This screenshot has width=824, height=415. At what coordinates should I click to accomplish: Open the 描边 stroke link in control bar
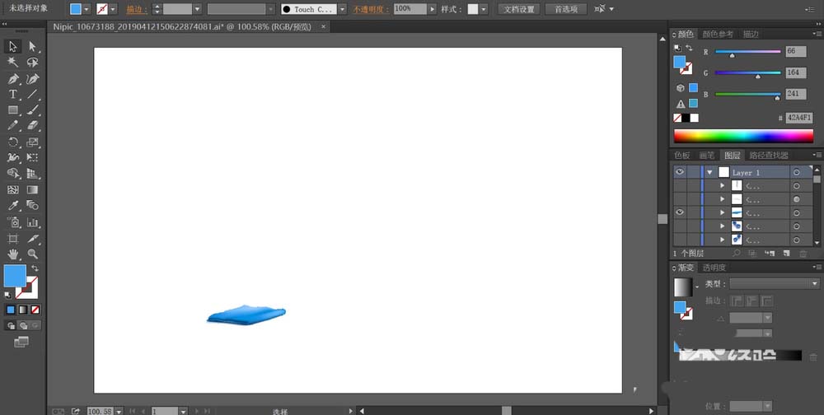(137, 9)
